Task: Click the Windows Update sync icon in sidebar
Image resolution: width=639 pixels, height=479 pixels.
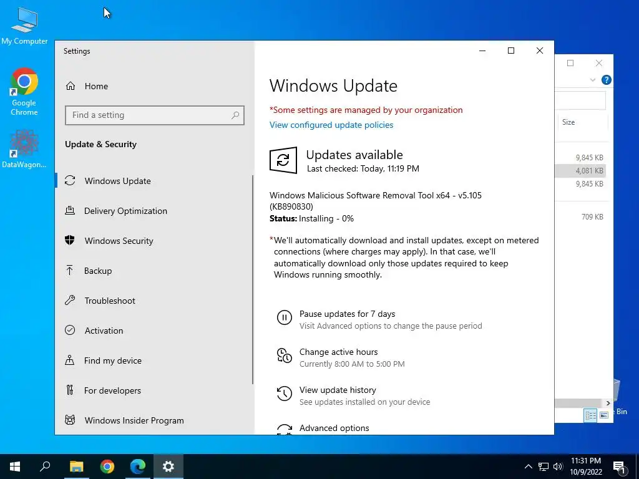Action: pos(70,180)
